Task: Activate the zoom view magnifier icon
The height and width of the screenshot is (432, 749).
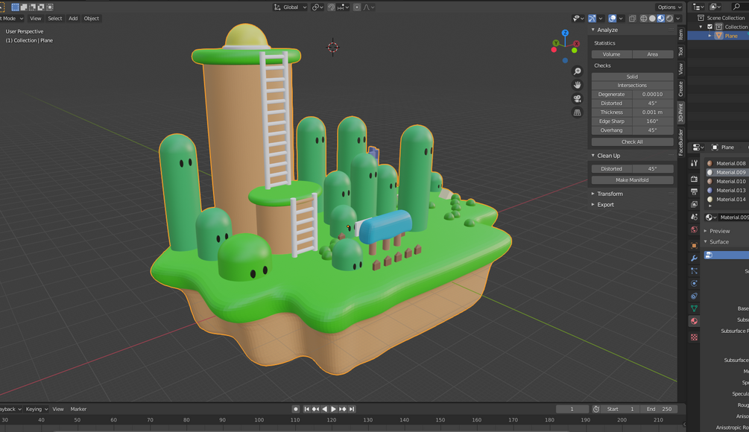Action: click(577, 71)
